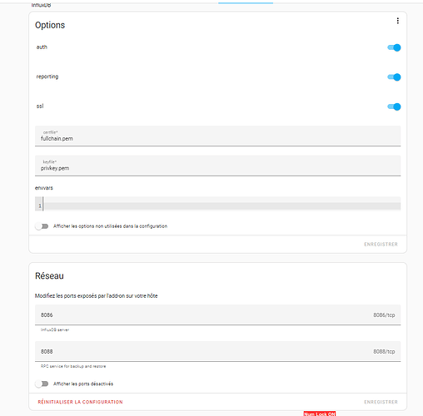
Task: Click the Num Lock ON indicator
Action: (x=320, y=414)
